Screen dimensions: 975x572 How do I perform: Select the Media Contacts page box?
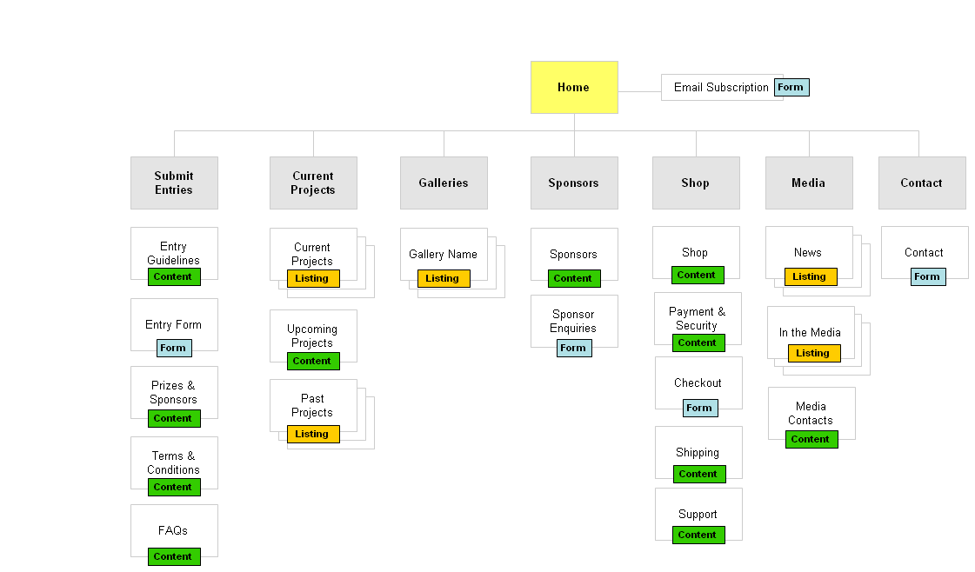(x=811, y=411)
